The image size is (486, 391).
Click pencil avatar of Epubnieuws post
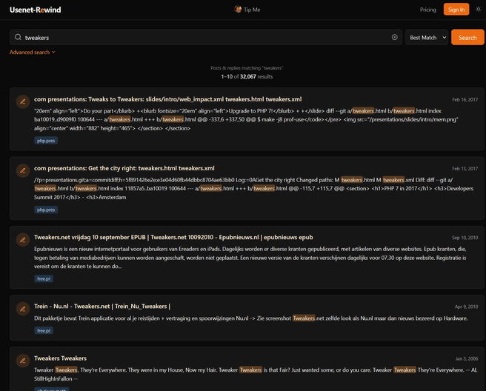coord(23,240)
